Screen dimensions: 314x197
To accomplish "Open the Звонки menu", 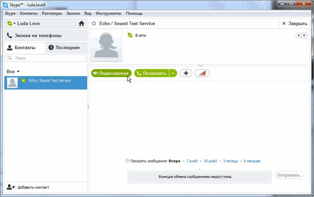I will 73,13.
